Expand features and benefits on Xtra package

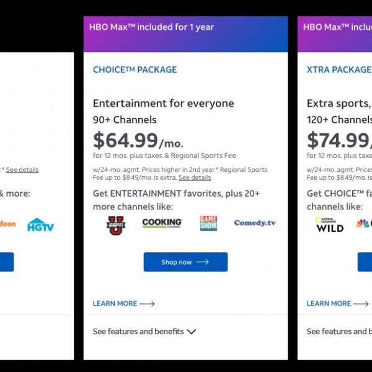[339, 332]
